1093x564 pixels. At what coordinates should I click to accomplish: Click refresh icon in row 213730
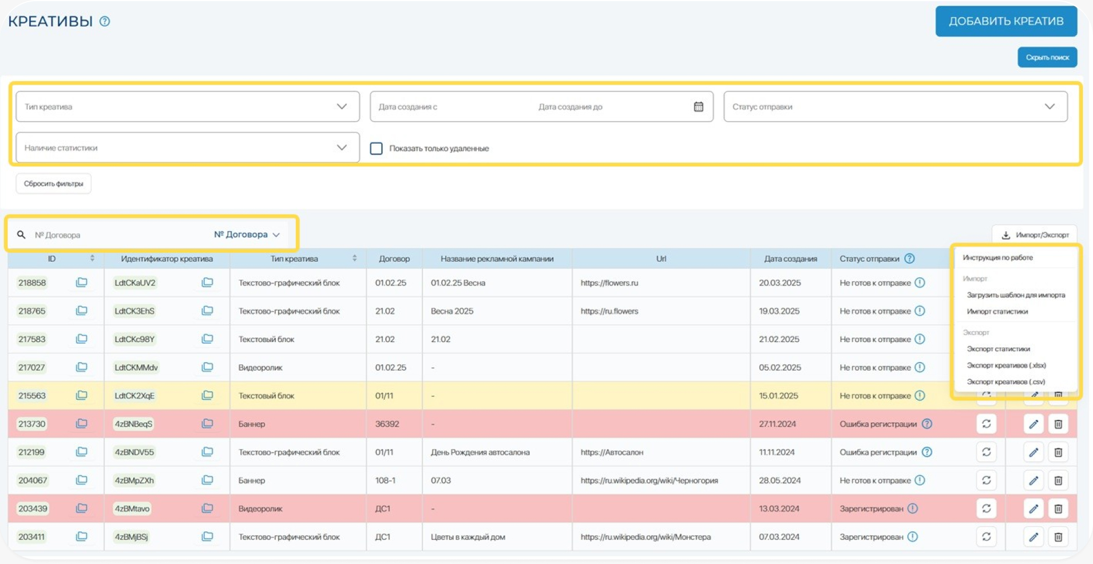tap(987, 424)
